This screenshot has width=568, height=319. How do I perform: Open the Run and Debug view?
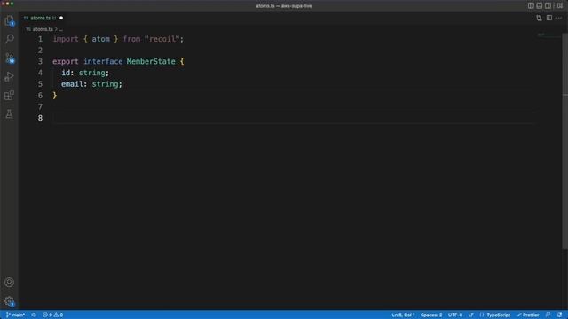tap(10, 76)
